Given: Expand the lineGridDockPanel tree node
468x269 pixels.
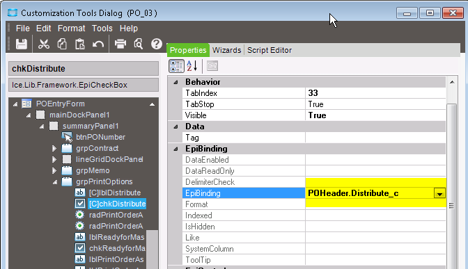Looking at the screenshot, I should click(54, 159).
